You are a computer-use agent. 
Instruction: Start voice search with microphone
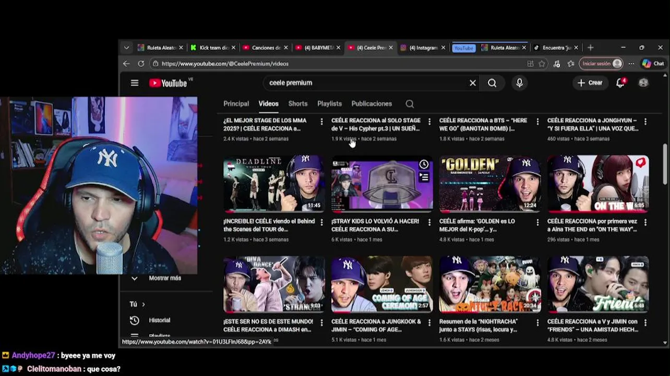(519, 83)
